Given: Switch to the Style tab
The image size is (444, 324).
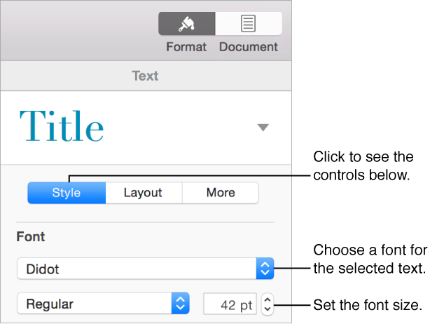Looking at the screenshot, I should [67, 193].
